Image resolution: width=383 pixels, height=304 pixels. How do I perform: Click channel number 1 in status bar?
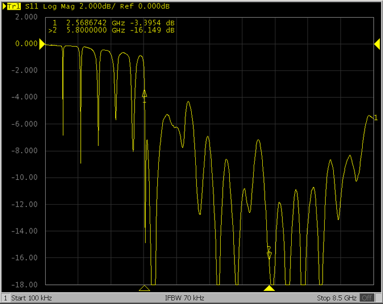(6, 297)
